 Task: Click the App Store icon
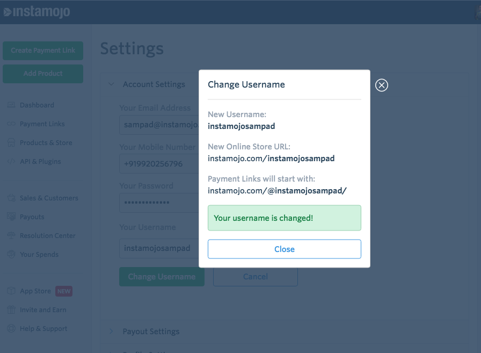(11, 291)
